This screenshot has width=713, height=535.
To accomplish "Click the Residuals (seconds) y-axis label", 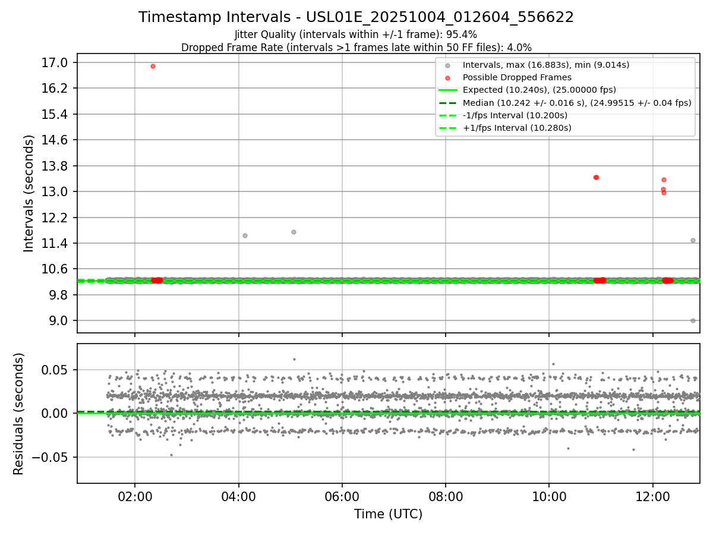I will pyautogui.click(x=19, y=414).
